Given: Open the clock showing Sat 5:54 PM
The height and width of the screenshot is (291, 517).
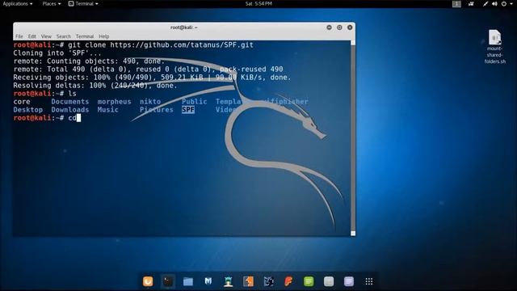Looking at the screenshot, I should [258, 3].
